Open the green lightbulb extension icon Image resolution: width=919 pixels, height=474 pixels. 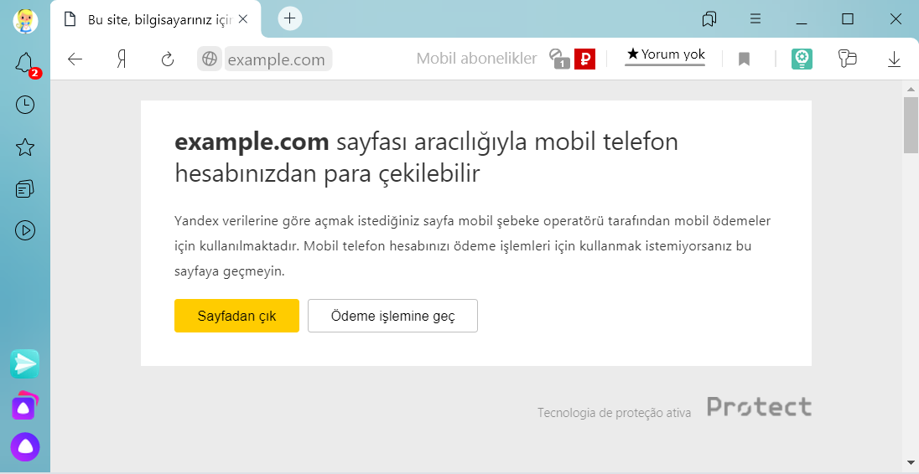(802, 59)
